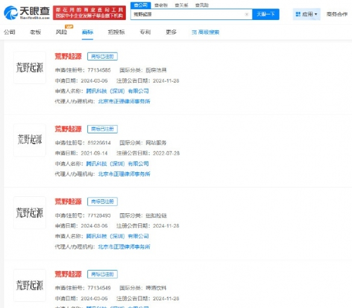The width and height of the screenshot is (352, 308).
Task: Switch to the 风险 results tab
Action: pos(61,32)
